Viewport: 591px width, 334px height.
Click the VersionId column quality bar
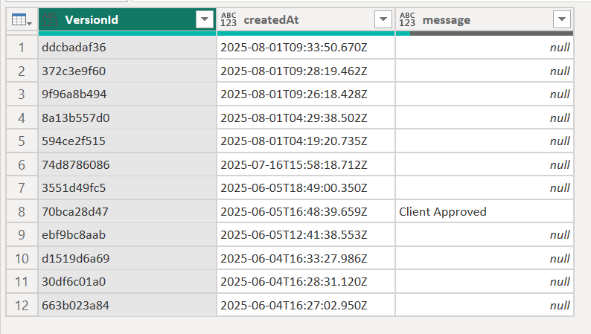[x=127, y=33]
